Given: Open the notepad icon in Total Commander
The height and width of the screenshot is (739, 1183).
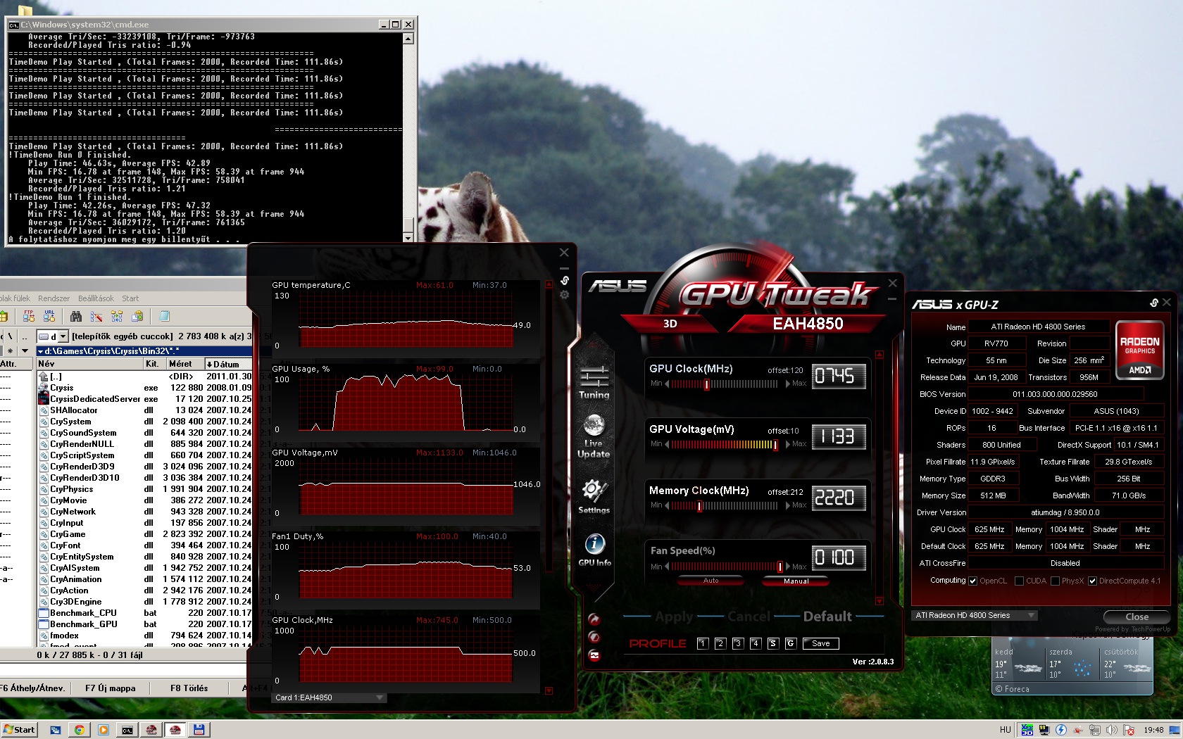Looking at the screenshot, I should coord(164,316).
